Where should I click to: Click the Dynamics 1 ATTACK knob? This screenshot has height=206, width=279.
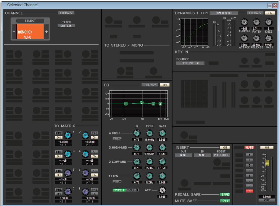(244, 38)
